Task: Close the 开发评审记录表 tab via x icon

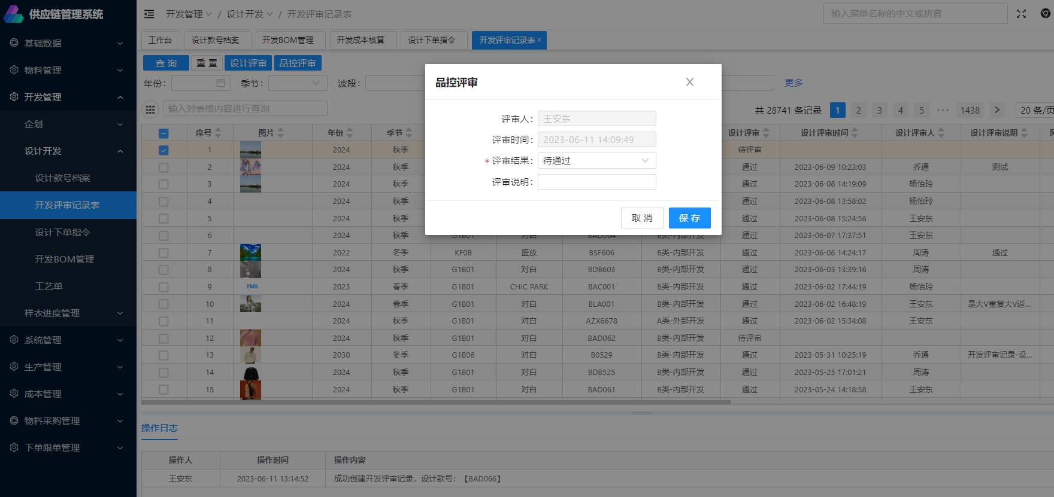Action: pos(539,40)
